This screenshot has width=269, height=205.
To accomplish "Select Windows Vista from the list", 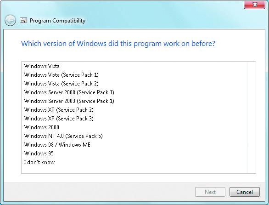I will (x=42, y=66).
